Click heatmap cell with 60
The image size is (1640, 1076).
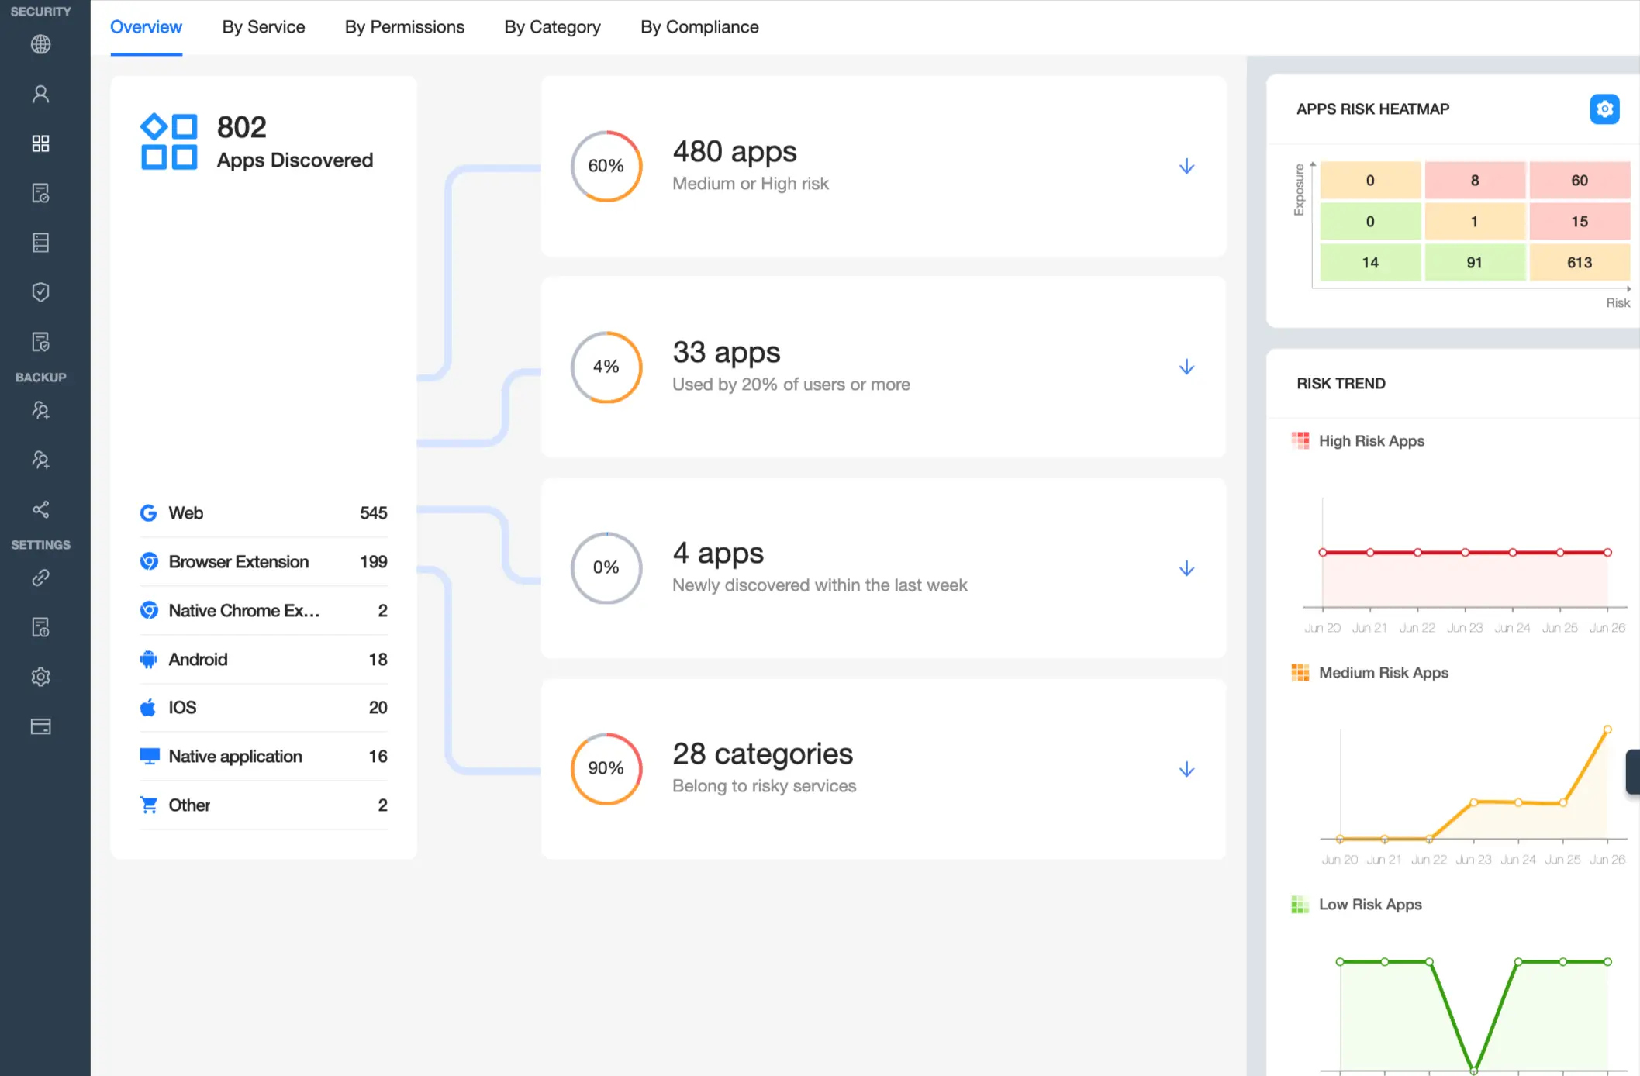pos(1580,181)
